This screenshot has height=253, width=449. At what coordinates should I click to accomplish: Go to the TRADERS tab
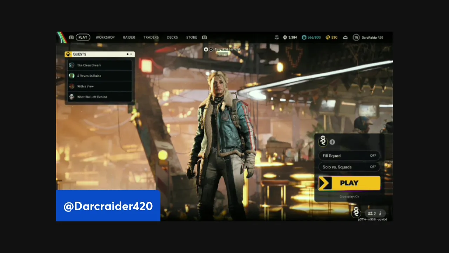(x=151, y=37)
